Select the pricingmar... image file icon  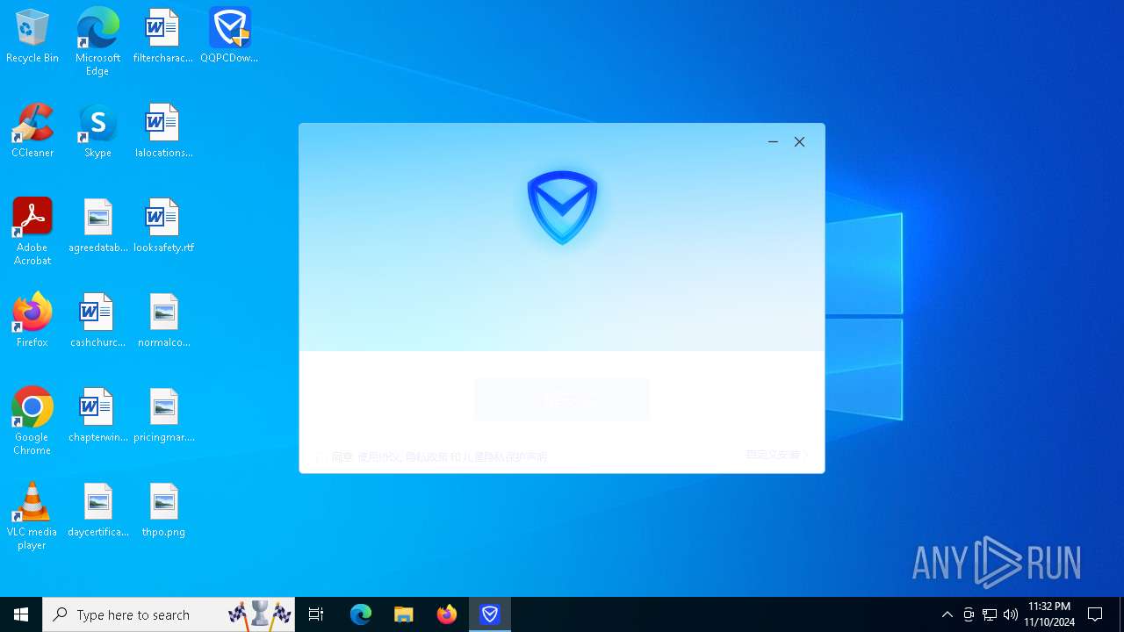click(163, 415)
